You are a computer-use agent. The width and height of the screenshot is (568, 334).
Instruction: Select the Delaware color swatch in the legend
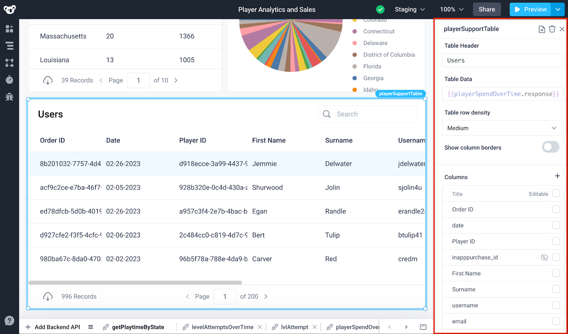click(355, 43)
